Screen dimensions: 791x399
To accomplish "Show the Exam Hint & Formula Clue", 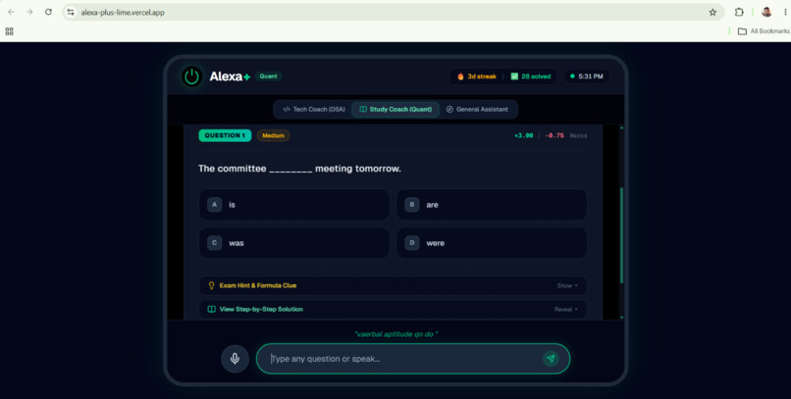I will [393, 285].
